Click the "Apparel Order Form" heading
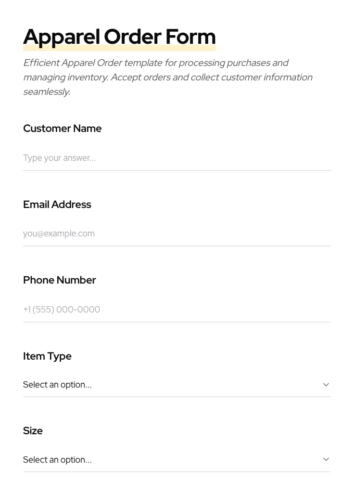This screenshot has height=493, width=354. pyautogui.click(x=119, y=37)
